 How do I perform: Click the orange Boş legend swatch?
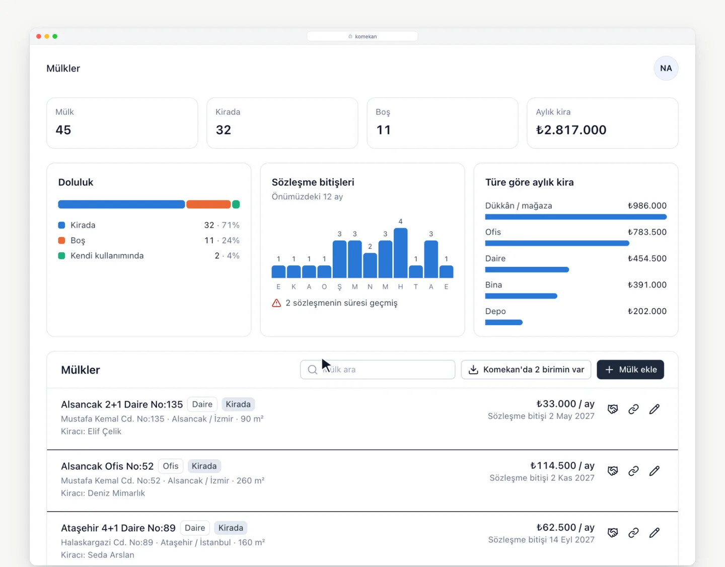pyautogui.click(x=61, y=240)
